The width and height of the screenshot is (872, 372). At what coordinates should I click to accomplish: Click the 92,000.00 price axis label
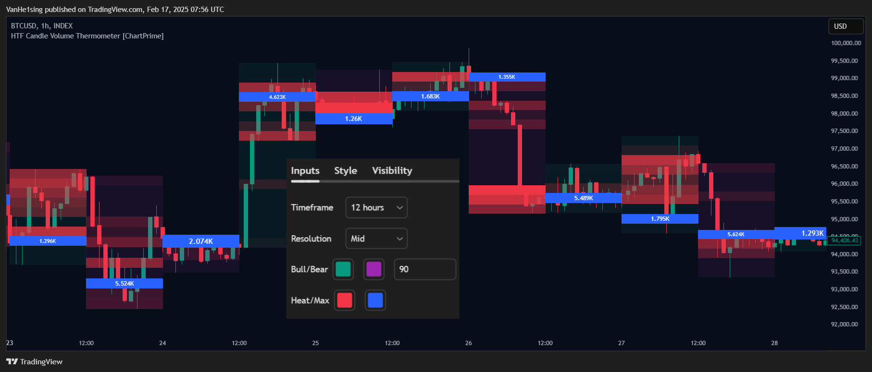(x=845, y=324)
